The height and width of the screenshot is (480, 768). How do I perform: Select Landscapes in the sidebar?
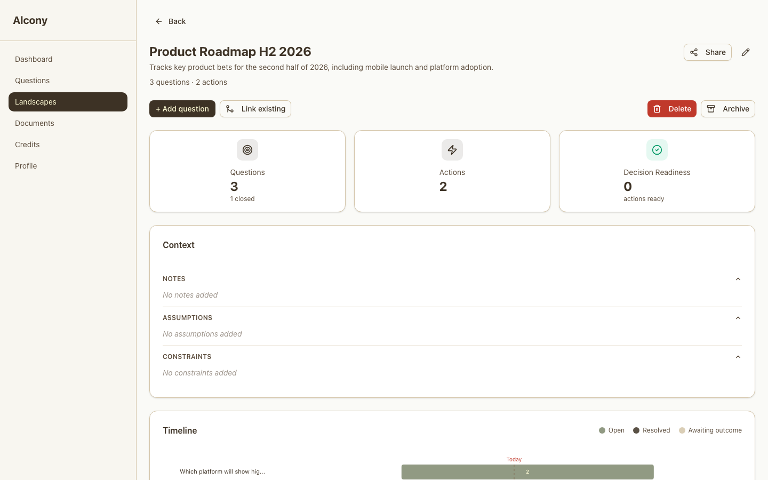pos(68,102)
